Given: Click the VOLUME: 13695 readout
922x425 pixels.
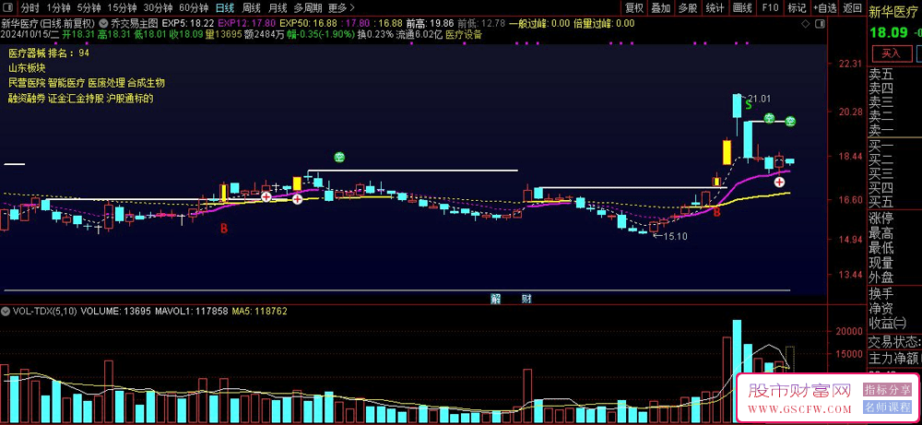Looking at the screenshot, I should (x=116, y=311).
